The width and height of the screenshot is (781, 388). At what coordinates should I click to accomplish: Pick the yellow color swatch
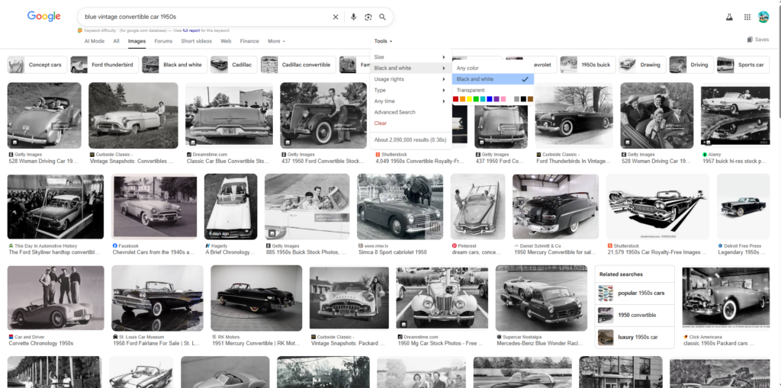point(469,99)
